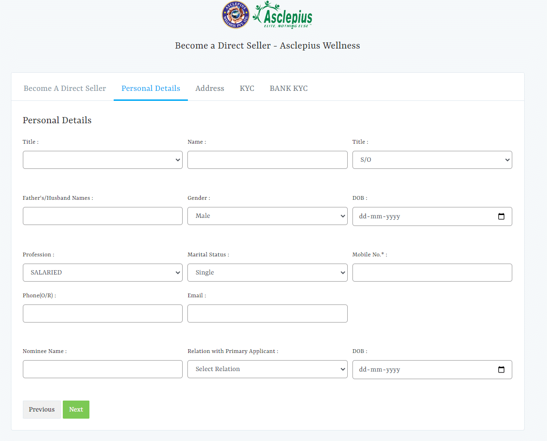Click the 'Marital Status :' label

(x=208, y=255)
